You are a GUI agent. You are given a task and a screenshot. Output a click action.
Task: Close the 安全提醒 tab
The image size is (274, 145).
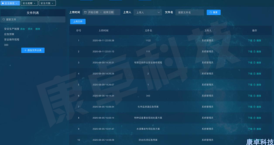click(x=34, y=3)
